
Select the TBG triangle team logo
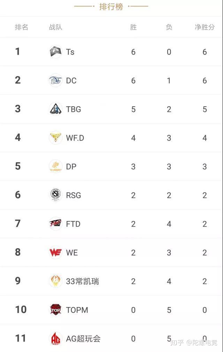click(x=55, y=109)
